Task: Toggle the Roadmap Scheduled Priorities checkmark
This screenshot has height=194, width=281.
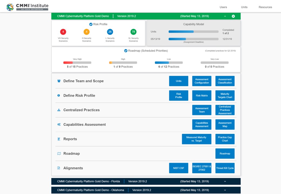Action: 126,51
